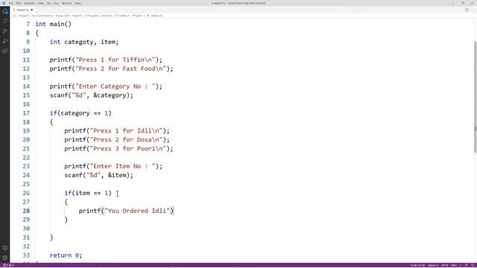Expand the file name breadcrumb at the end

pos(156,16)
